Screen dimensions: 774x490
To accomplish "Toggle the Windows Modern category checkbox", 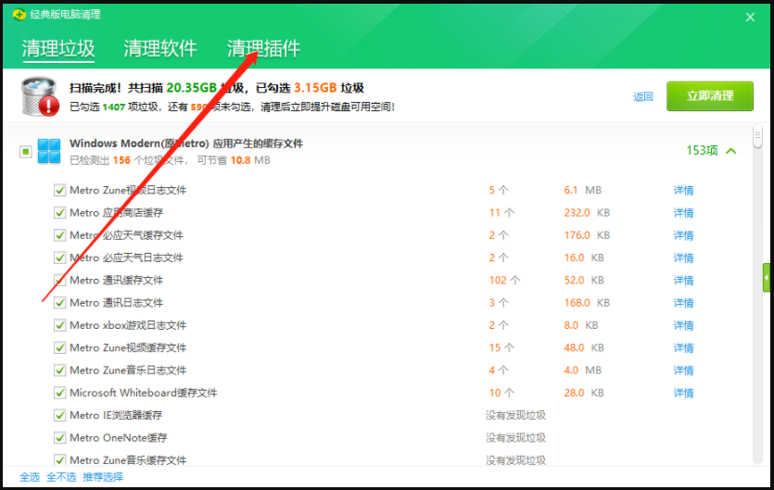I will pyautogui.click(x=26, y=151).
